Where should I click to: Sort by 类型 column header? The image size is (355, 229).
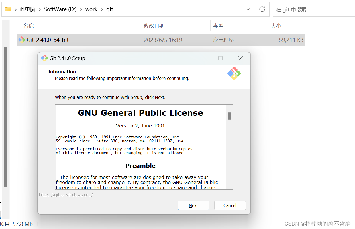(x=218, y=26)
